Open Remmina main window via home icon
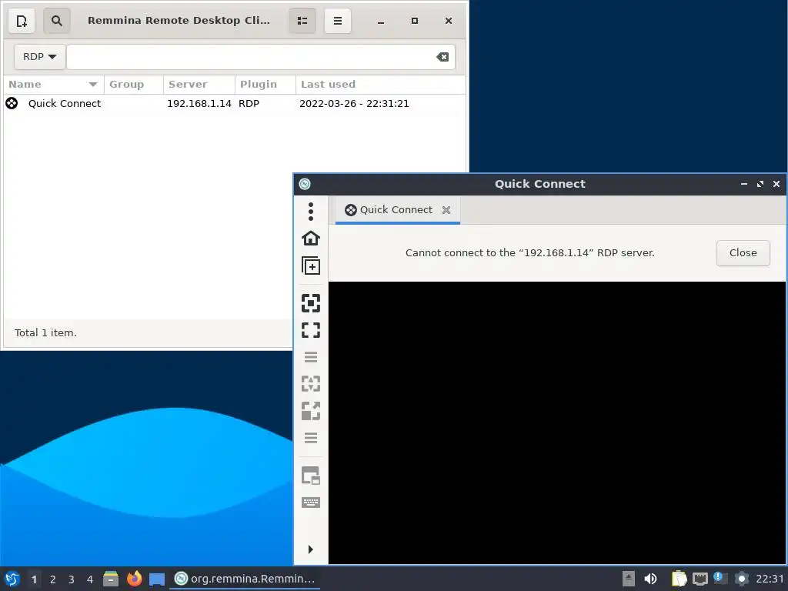Screen dimensions: 788x591 click(x=311, y=239)
